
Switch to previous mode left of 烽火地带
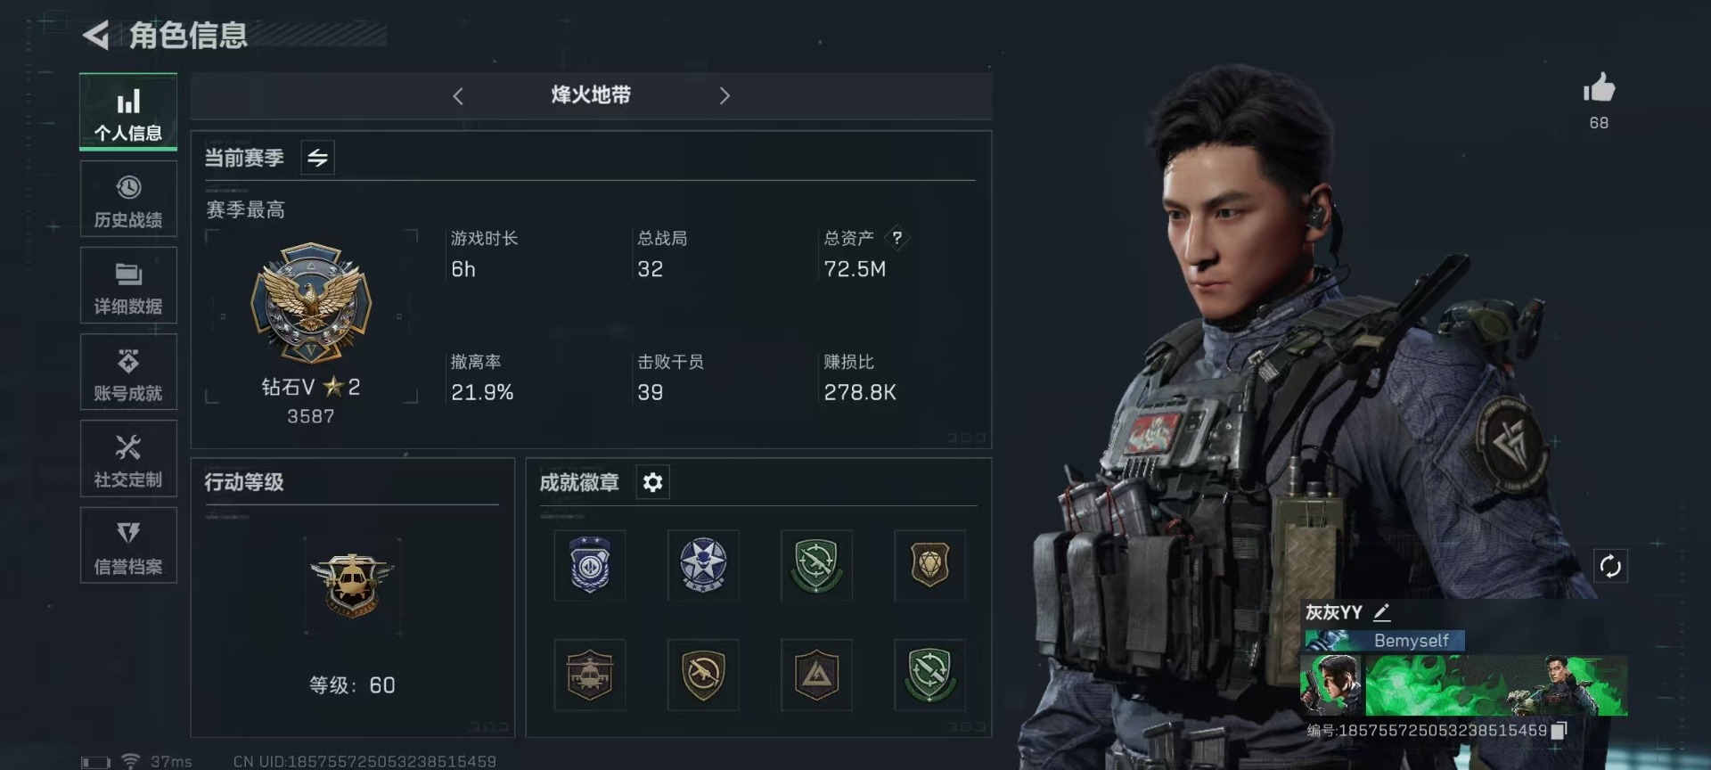pyautogui.click(x=458, y=96)
